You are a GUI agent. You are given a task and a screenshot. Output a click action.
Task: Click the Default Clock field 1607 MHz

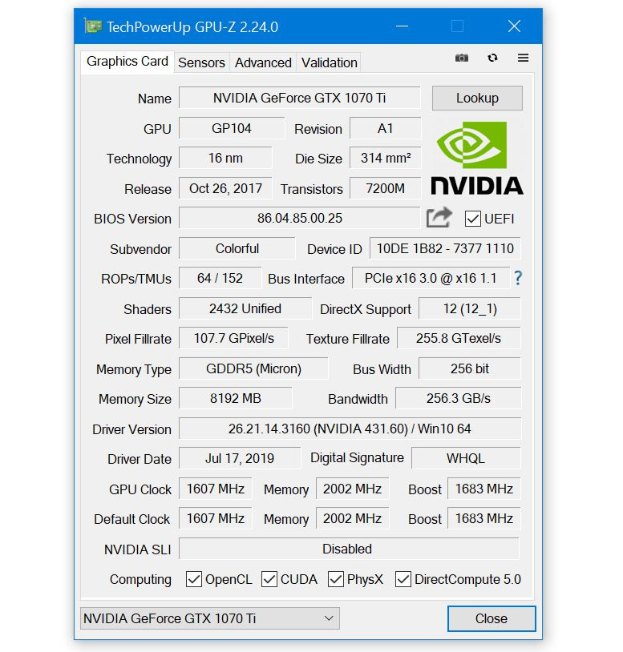216,518
